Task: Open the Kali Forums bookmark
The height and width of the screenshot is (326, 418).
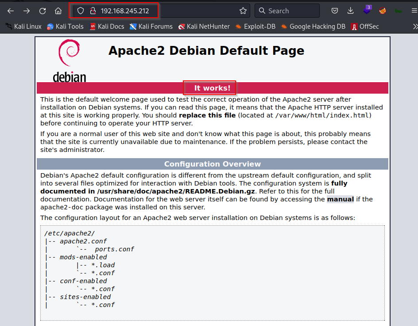Action: (x=151, y=27)
